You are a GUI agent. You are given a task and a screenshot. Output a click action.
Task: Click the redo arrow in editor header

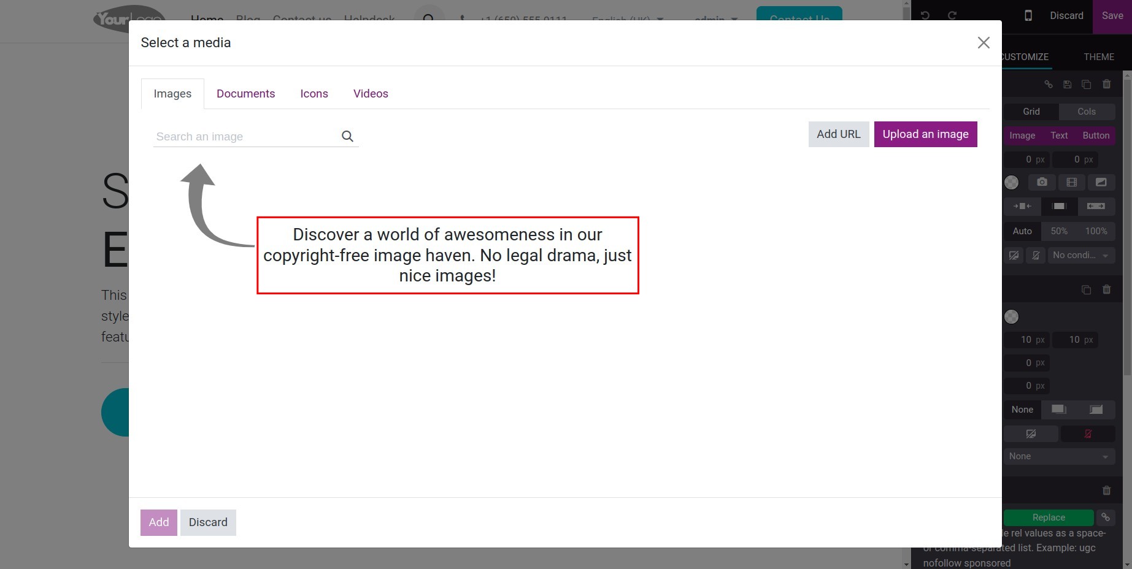[x=952, y=15]
